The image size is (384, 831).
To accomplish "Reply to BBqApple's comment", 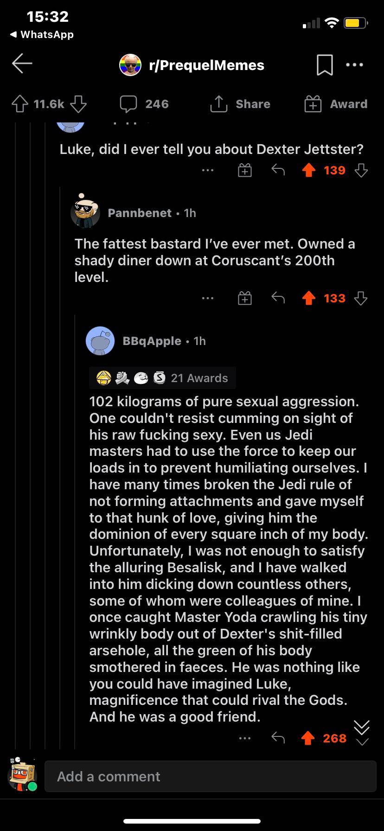I will pos(278,738).
